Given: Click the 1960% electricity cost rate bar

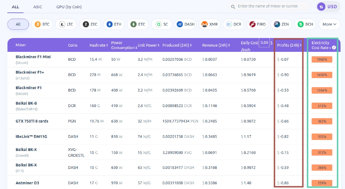Looking at the screenshot, I should 322,59.
